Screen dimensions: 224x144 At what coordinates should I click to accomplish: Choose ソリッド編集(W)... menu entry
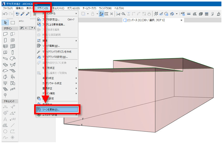coord(57,46)
